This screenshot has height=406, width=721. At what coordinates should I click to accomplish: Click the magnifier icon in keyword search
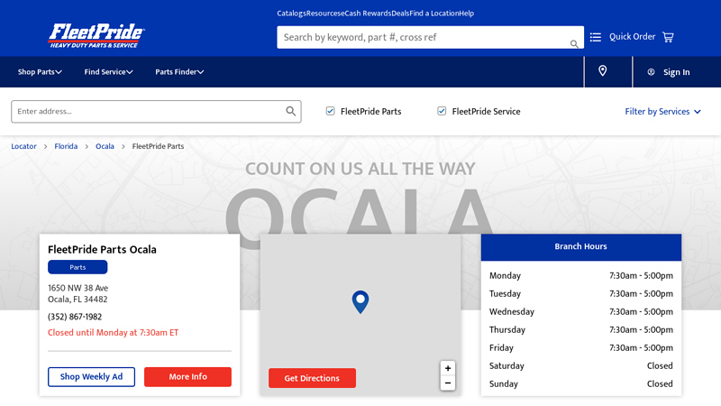[x=574, y=43]
